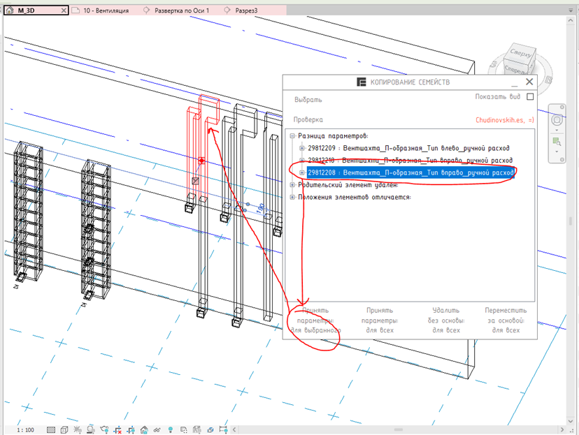Open the Steering Wheel dropdown arrow
This screenshot has height=435, width=579.
[x=557, y=130]
